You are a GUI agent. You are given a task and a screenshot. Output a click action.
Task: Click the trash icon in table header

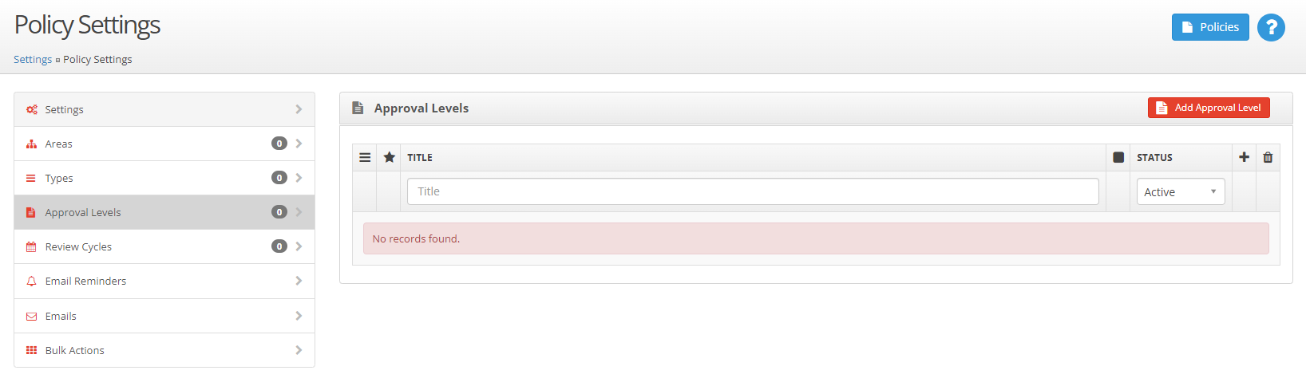(x=1268, y=157)
